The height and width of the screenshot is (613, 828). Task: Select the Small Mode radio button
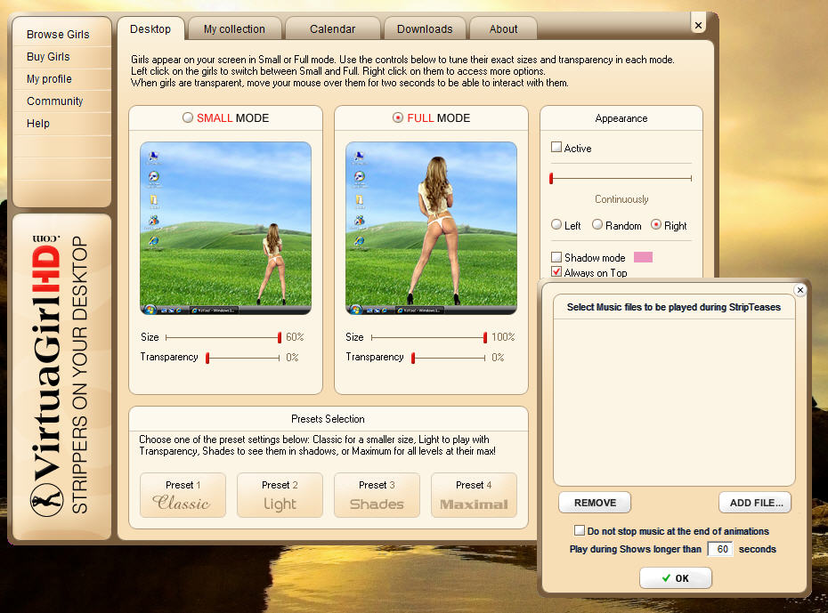[187, 118]
